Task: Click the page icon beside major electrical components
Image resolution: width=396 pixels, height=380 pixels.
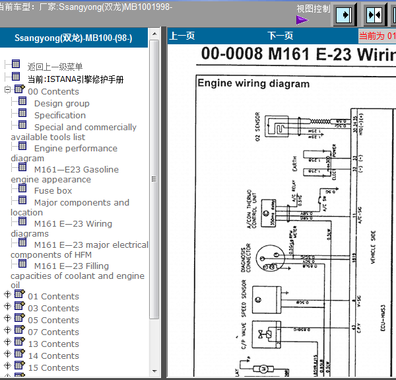Action: [22, 243]
